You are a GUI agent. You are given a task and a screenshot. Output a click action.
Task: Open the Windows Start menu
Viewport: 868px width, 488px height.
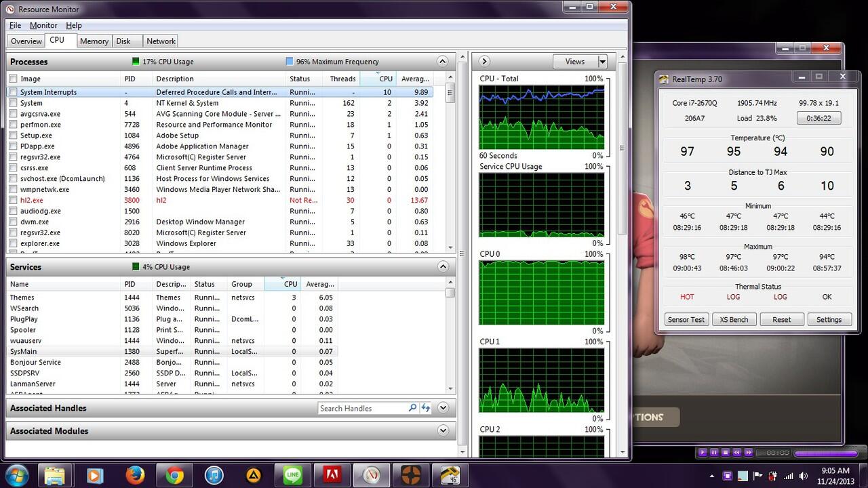click(x=16, y=475)
